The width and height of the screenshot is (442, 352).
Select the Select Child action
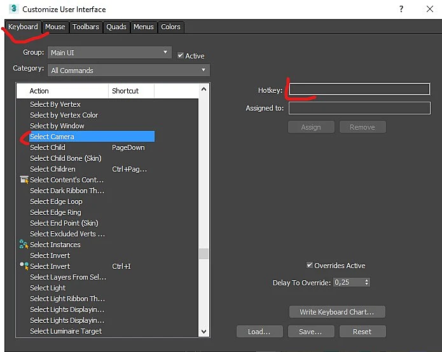click(48, 147)
